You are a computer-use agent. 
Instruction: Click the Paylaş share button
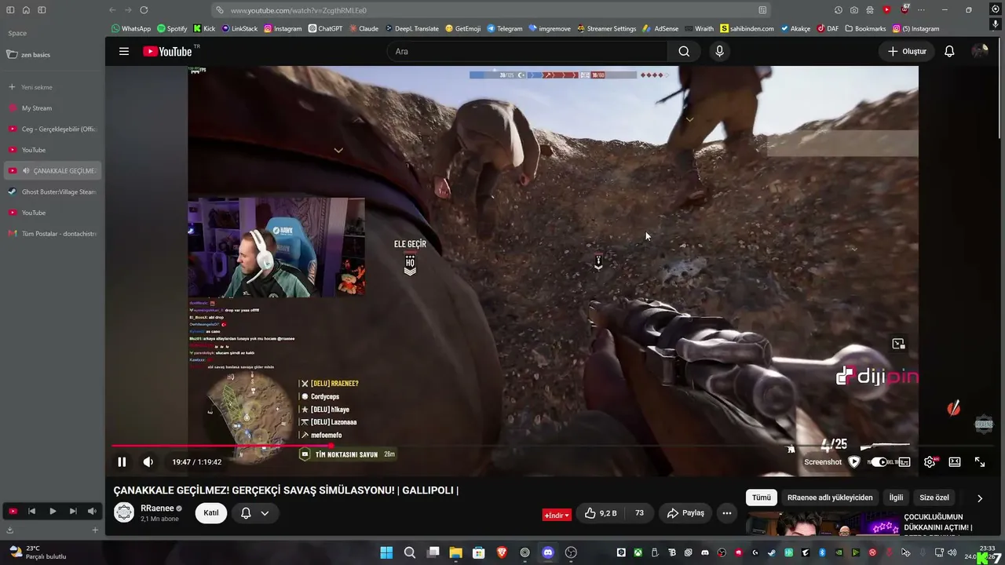click(x=685, y=513)
